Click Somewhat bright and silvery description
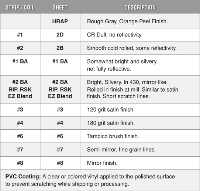This screenshot has width=200, height=191. pyautogui.click(x=122, y=65)
